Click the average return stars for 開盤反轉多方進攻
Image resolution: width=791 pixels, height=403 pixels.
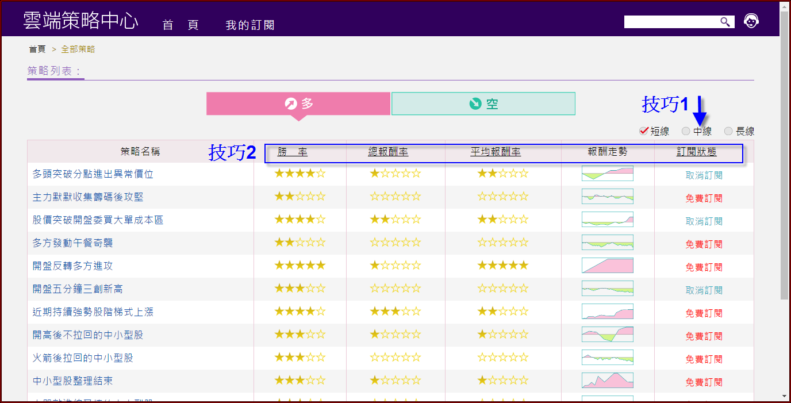[502, 266]
